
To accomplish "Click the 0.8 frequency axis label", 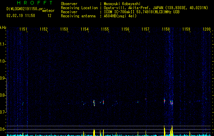I will pos(3,95).
